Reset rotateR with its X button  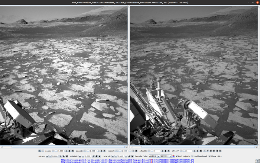132,156
